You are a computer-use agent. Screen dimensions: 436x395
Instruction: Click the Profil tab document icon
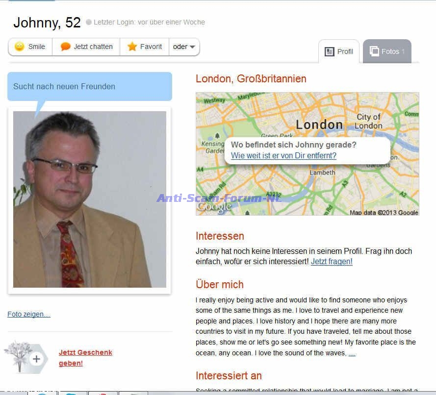coord(330,51)
